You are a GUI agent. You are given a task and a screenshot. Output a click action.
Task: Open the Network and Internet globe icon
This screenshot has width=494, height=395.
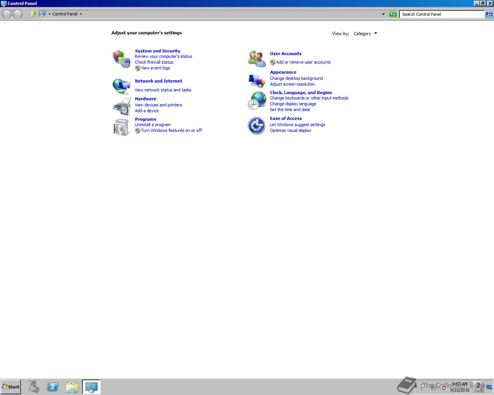(x=122, y=86)
